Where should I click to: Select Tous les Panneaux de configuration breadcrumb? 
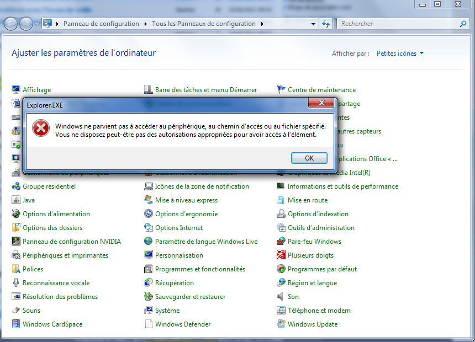[204, 24]
